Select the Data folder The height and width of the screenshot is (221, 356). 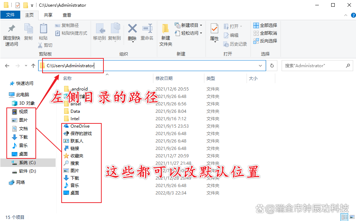[x=72, y=111]
